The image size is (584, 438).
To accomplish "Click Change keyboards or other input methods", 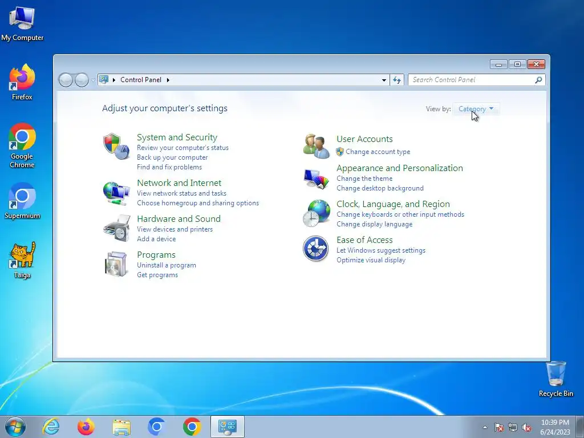I will point(400,214).
